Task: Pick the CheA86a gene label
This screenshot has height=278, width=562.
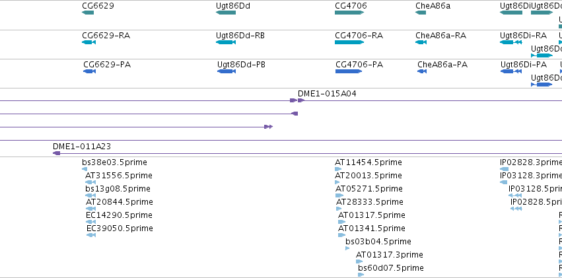Action: pos(433,6)
